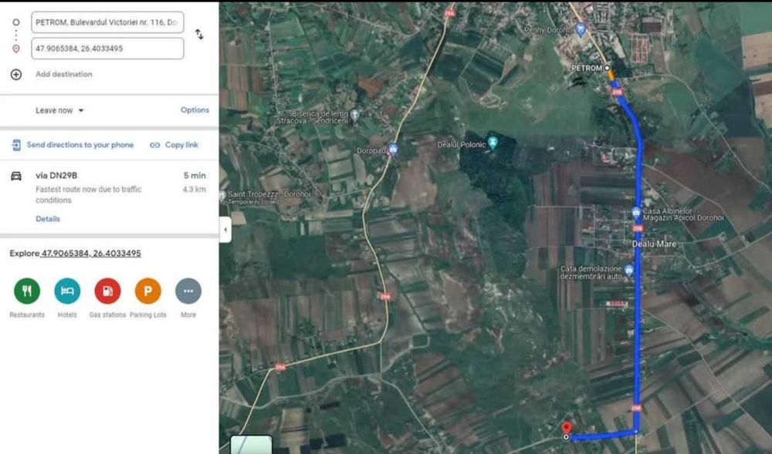Click the PETROM start point on map

[x=607, y=68]
